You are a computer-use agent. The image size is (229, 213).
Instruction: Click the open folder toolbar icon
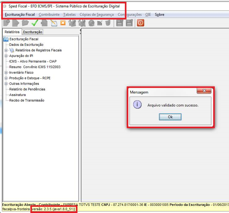pos(25,23)
